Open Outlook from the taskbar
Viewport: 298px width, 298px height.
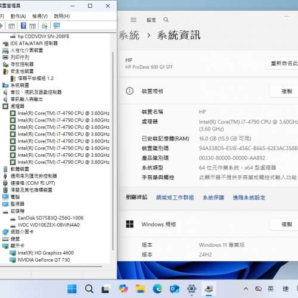click(x=175, y=289)
